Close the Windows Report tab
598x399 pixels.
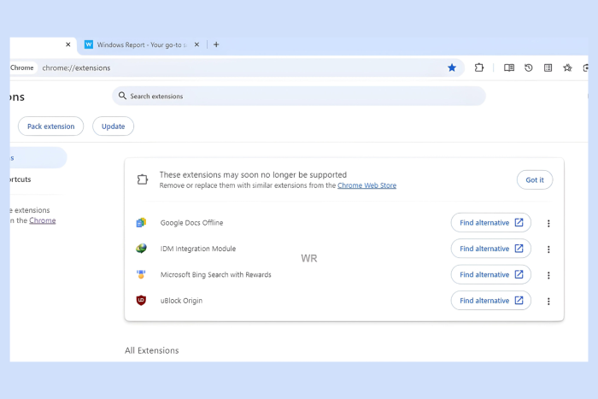[196, 44]
